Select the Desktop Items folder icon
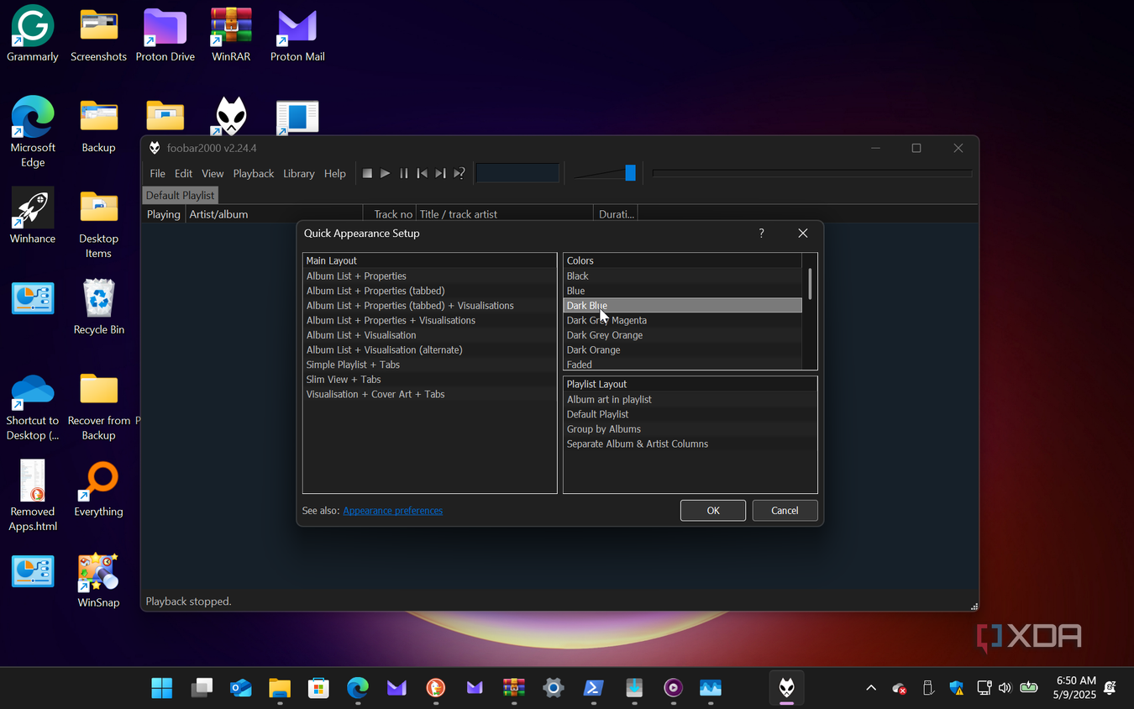This screenshot has height=709, width=1134. 99,223
